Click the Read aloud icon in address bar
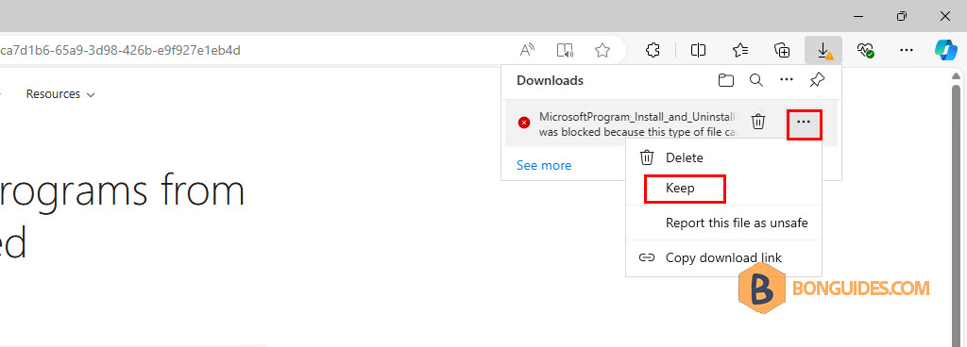The image size is (967, 347). [x=527, y=51]
